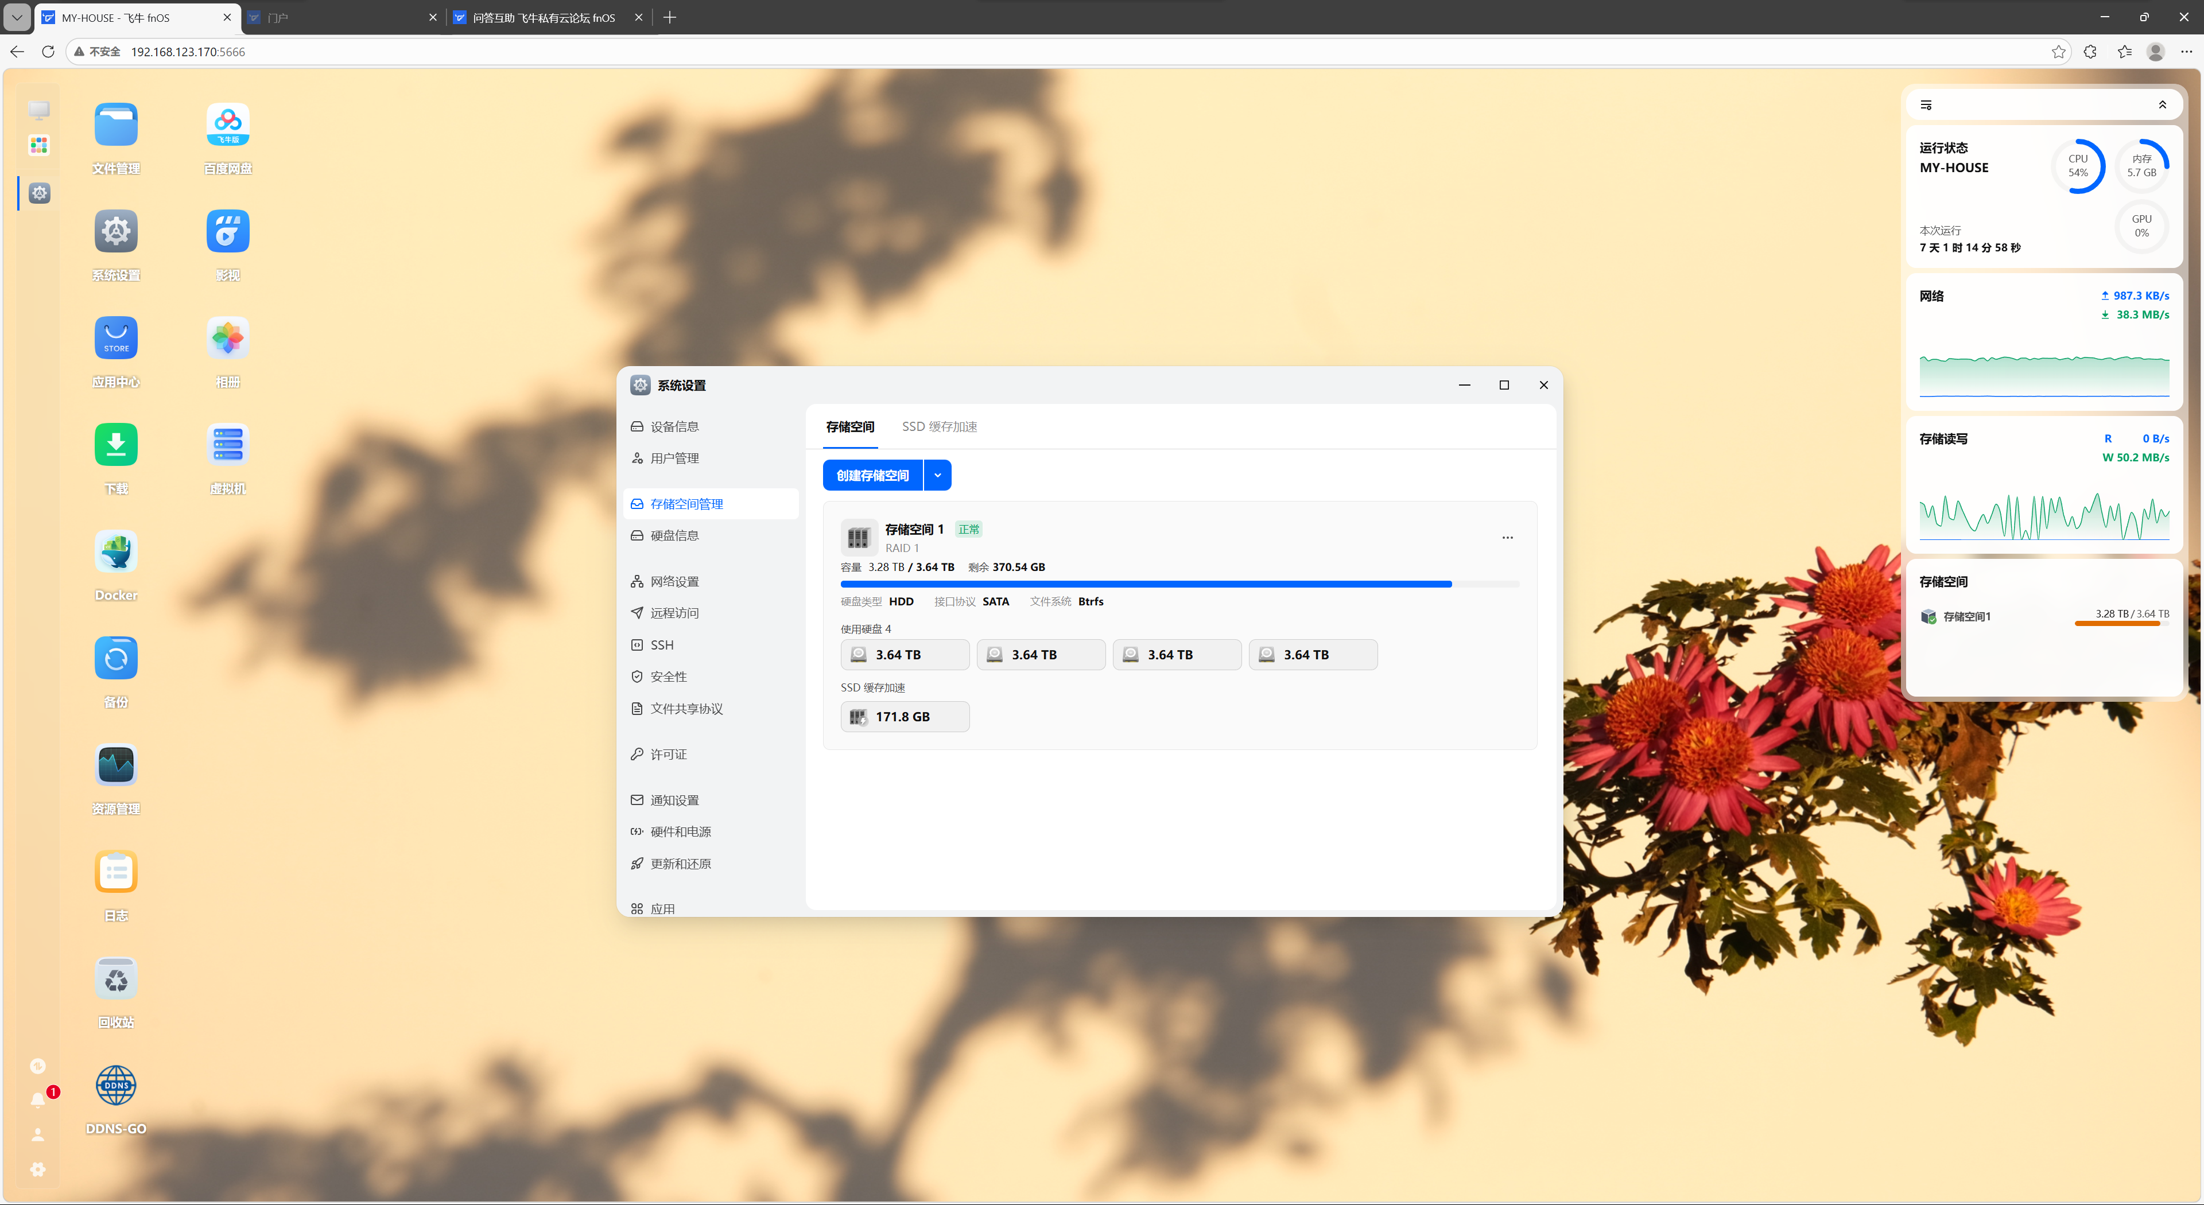Click the first 3.64 TB disk chip
The width and height of the screenshot is (2204, 1205).
[x=905, y=655]
